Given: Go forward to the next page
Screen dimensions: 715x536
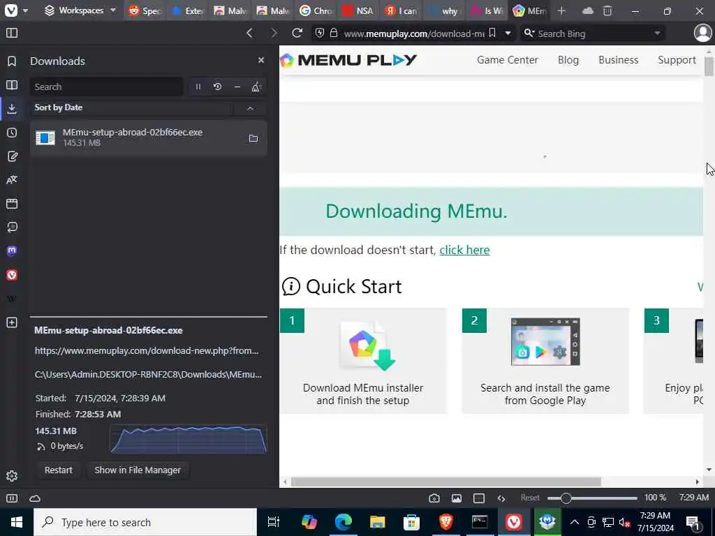Looking at the screenshot, I should 274,33.
